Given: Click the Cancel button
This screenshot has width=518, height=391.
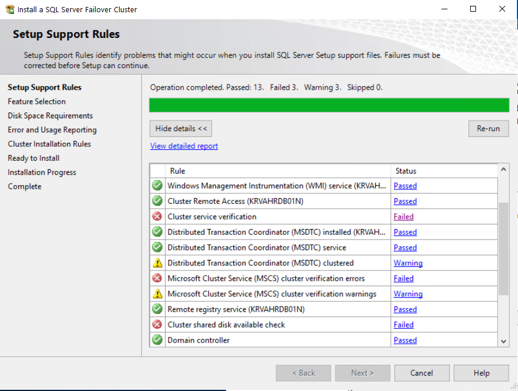Looking at the screenshot, I should point(422,373).
